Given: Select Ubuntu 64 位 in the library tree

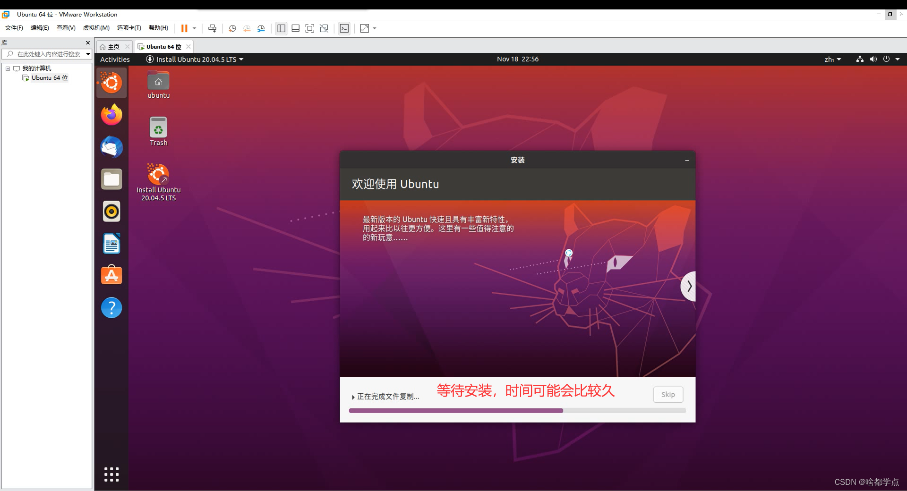Looking at the screenshot, I should coord(50,78).
